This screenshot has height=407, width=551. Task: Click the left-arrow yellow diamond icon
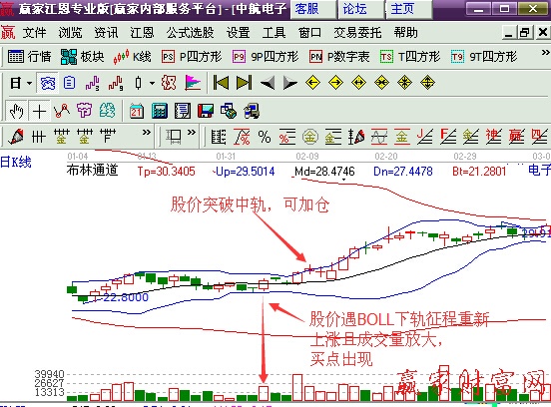coord(312,83)
